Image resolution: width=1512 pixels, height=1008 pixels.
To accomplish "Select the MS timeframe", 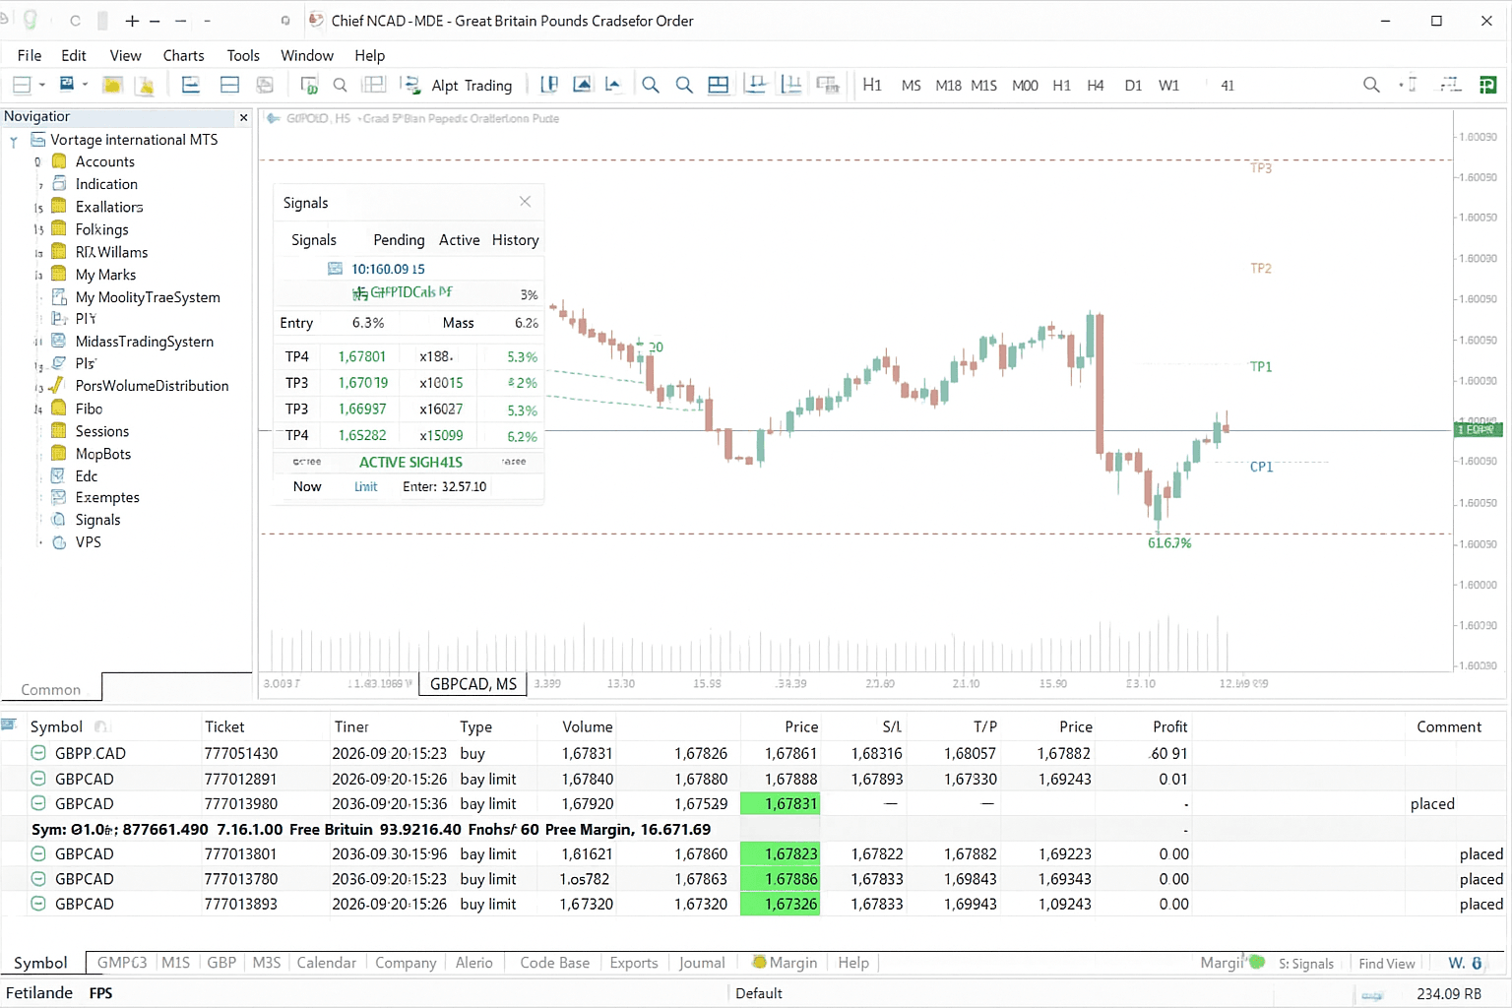I will [x=912, y=86].
